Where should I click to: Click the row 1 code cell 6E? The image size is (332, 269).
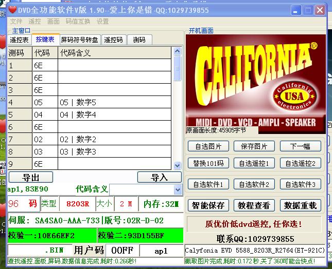click(x=45, y=66)
